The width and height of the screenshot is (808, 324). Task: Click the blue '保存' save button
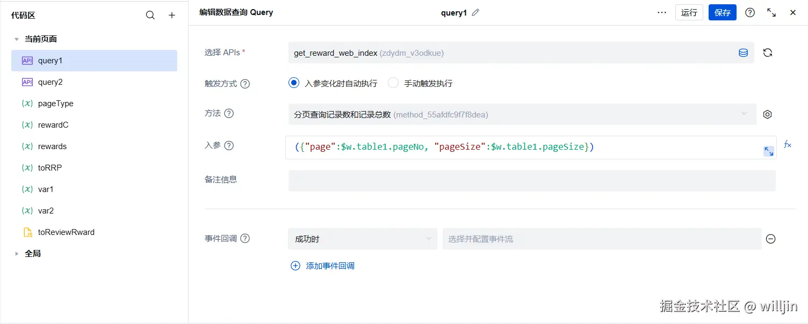(722, 12)
